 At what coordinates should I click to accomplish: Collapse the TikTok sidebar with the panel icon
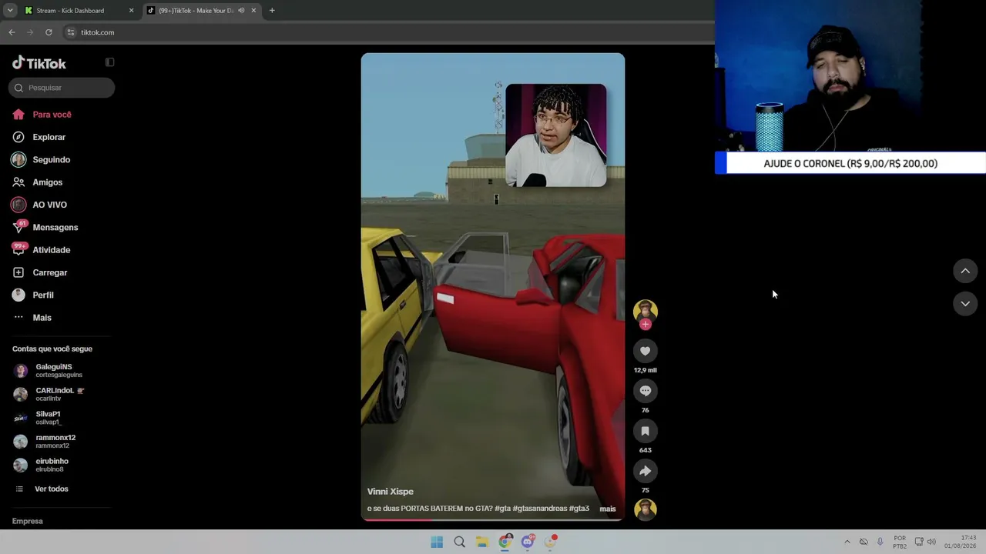(109, 62)
